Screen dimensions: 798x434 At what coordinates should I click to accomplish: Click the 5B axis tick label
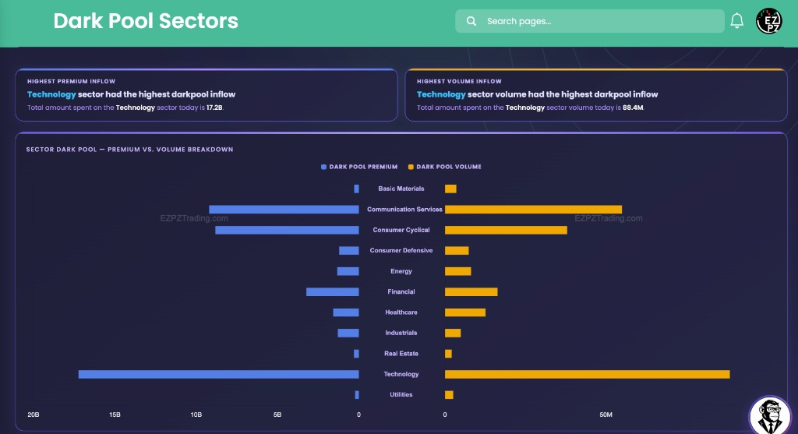point(277,415)
